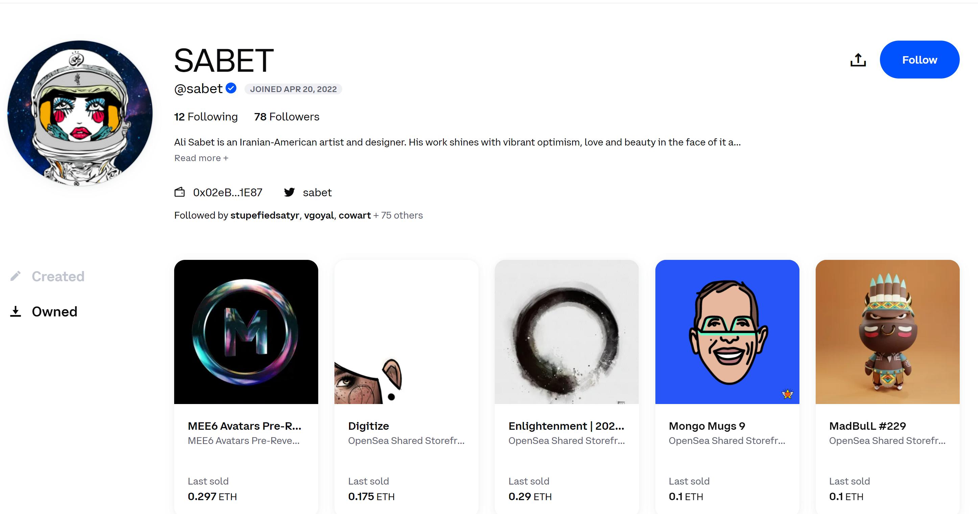Copy wallet address 0x02eB...1E87
This screenshot has height=514, width=978.
pyautogui.click(x=227, y=193)
